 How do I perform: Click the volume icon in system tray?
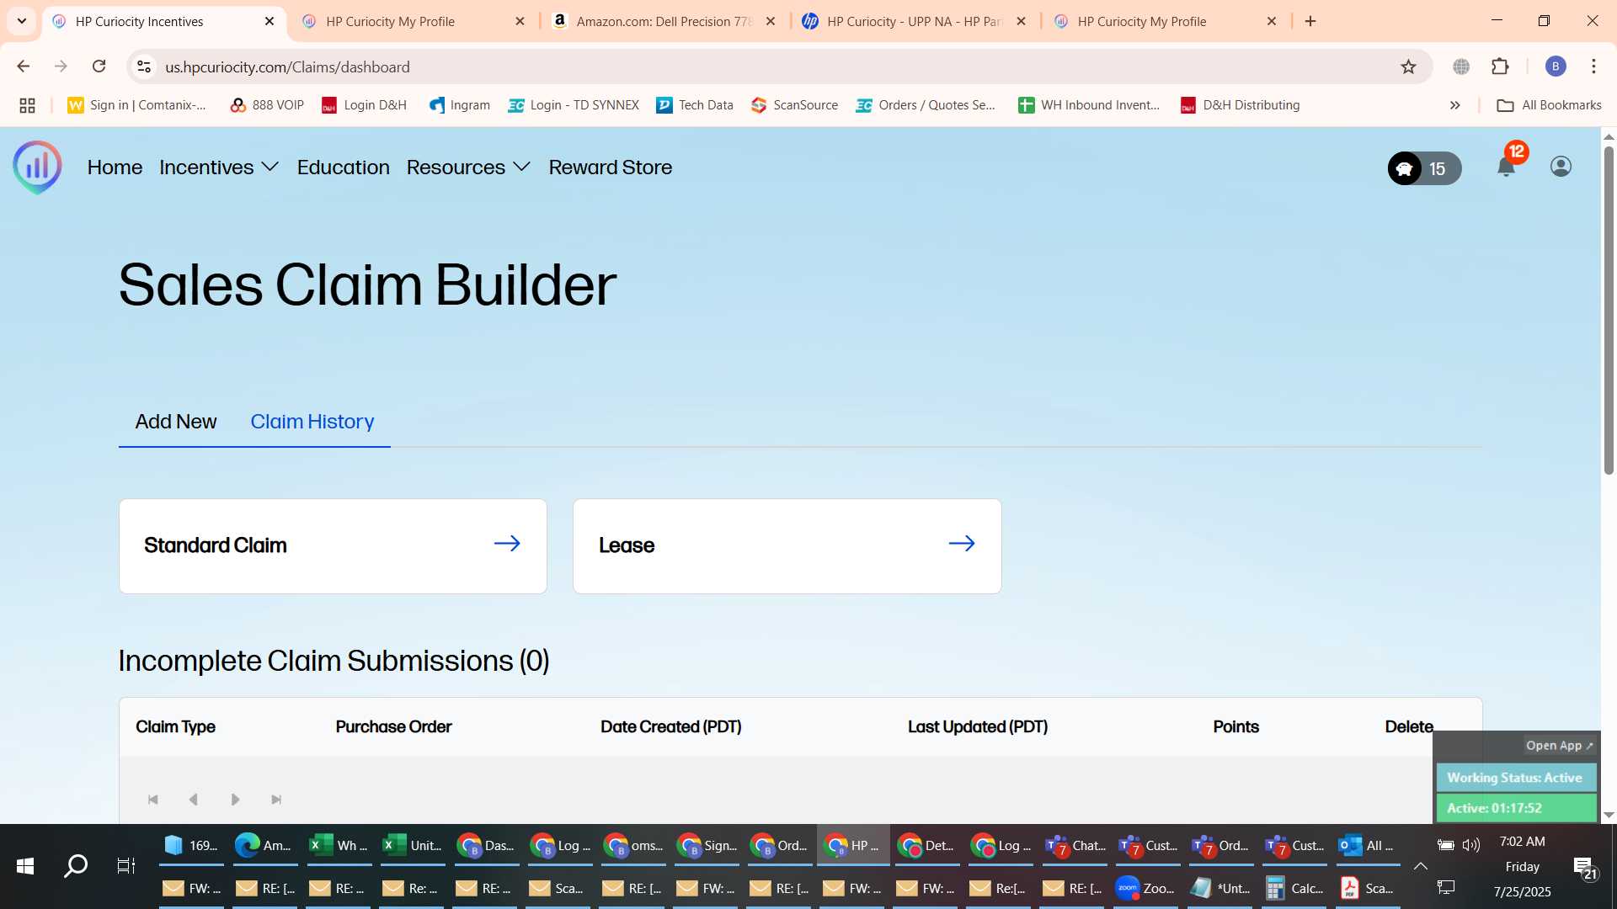[x=1471, y=845]
